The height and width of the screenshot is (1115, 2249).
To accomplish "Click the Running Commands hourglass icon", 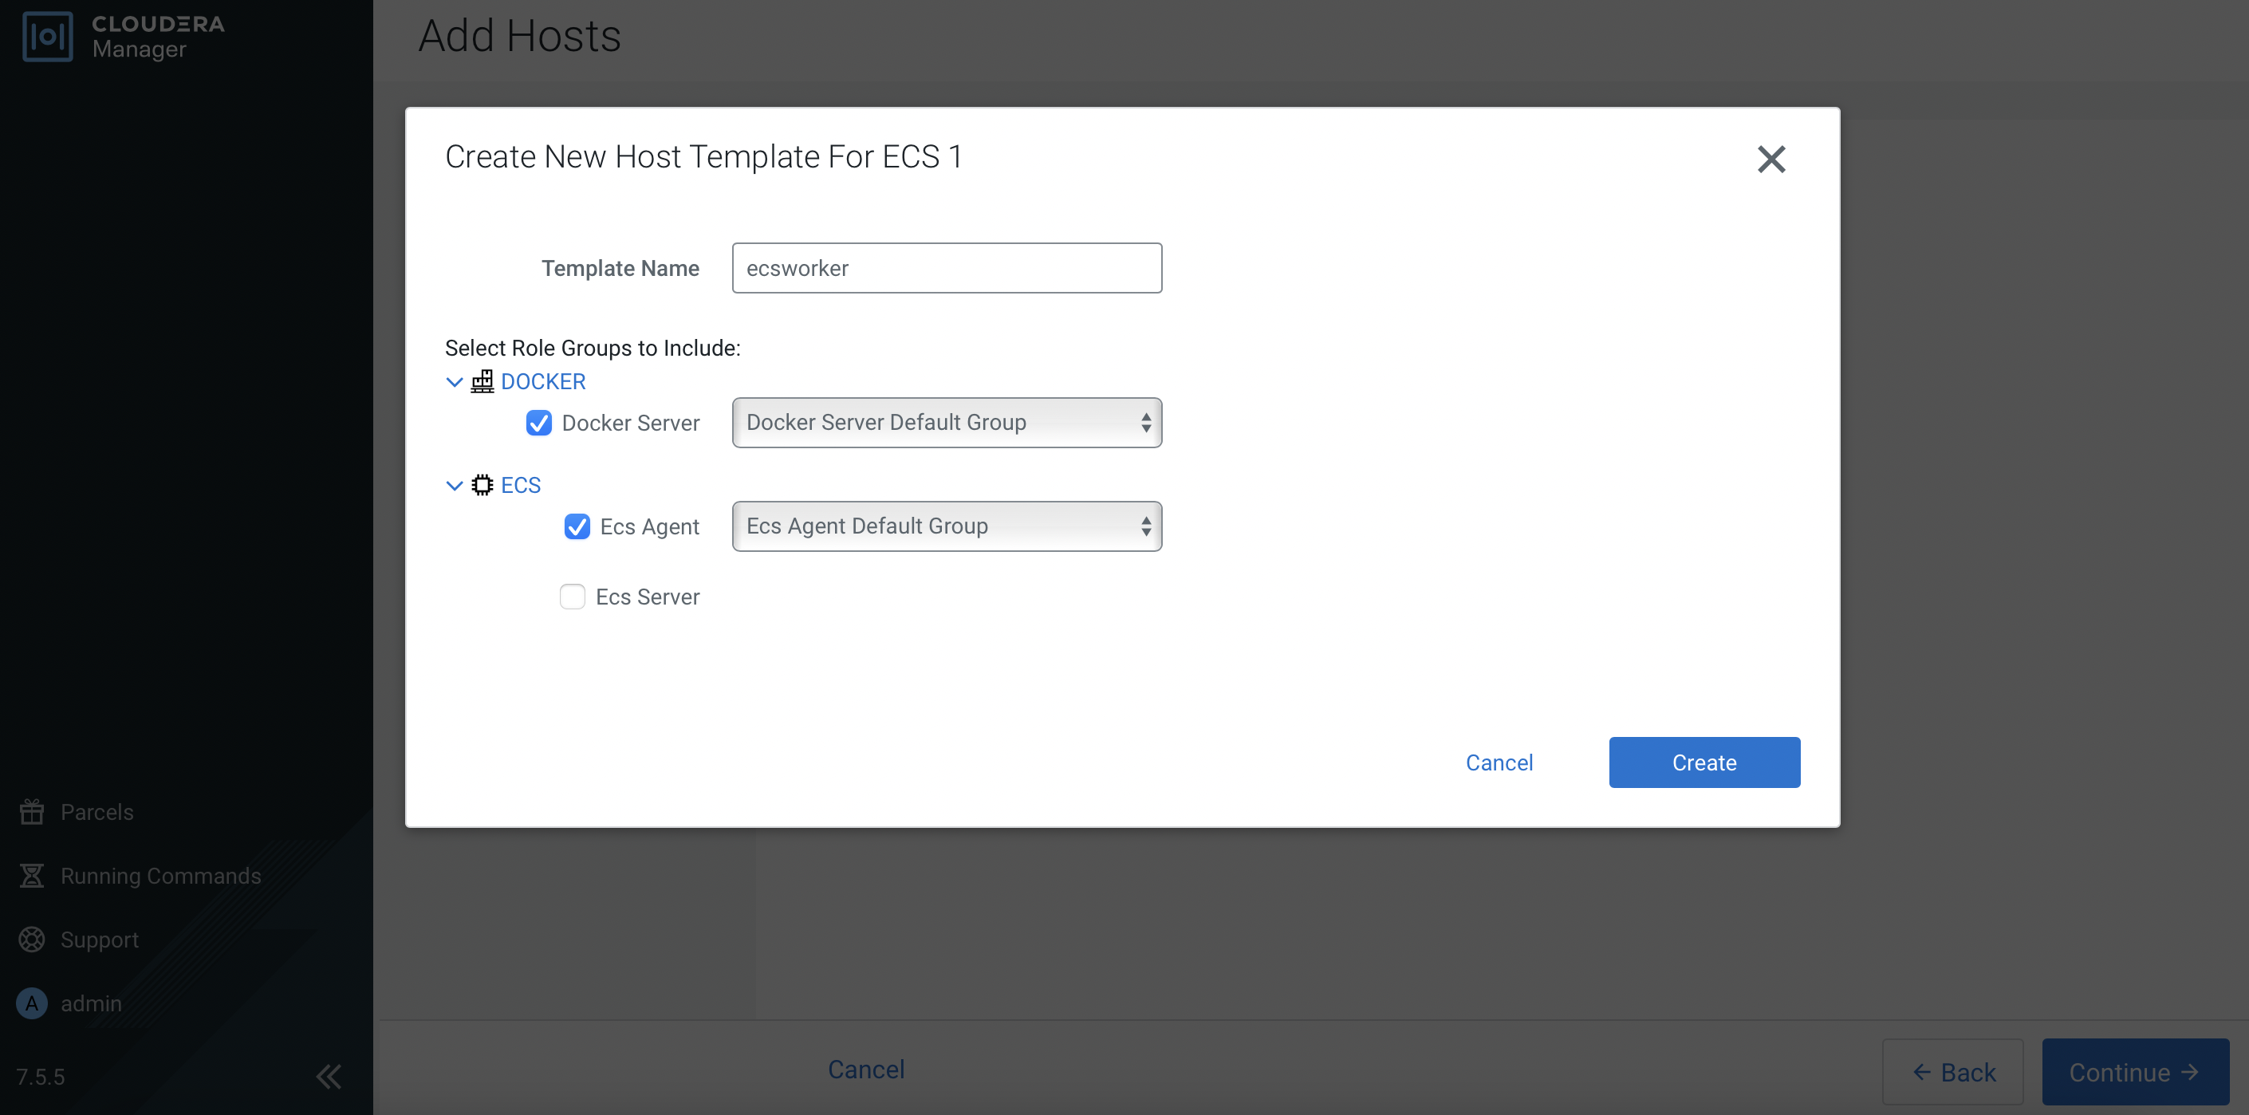I will 33,876.
